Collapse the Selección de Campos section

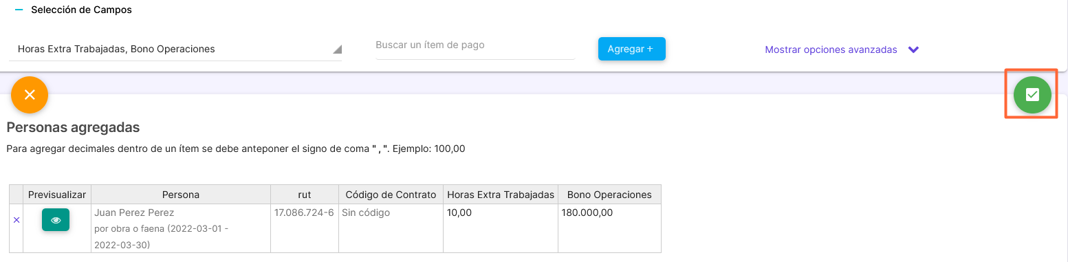pyautogui.click(x=19, y=10)
